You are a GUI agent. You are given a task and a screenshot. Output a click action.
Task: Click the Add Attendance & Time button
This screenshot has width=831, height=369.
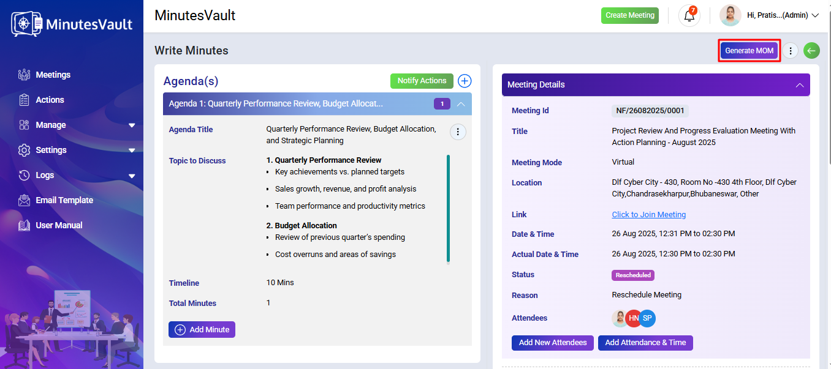[x=645, y=343]
